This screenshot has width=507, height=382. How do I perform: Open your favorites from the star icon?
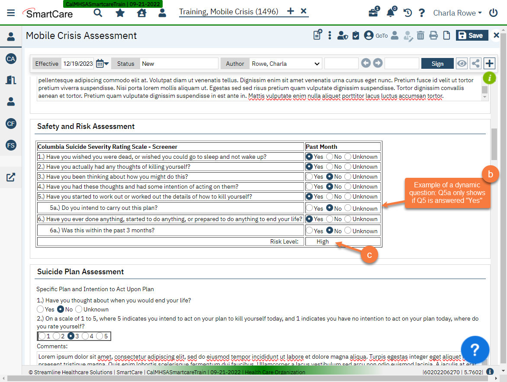[x=120, y=13]
